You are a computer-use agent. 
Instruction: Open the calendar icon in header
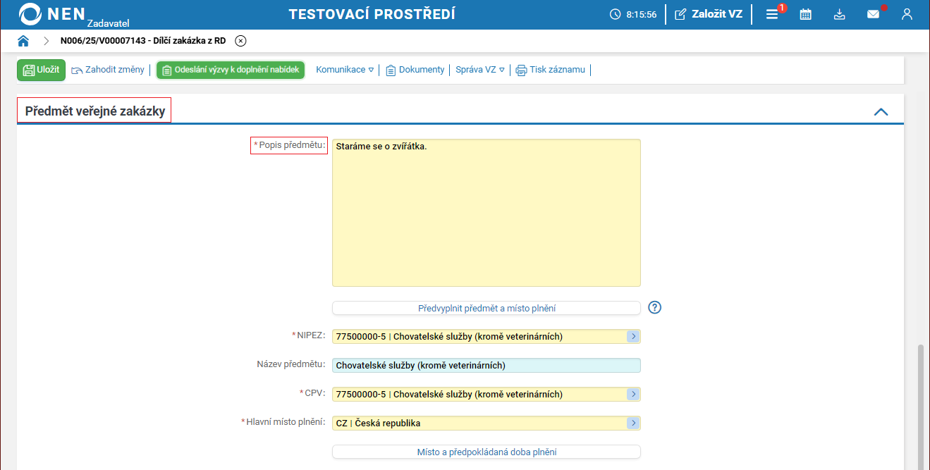tap(805, 14)
